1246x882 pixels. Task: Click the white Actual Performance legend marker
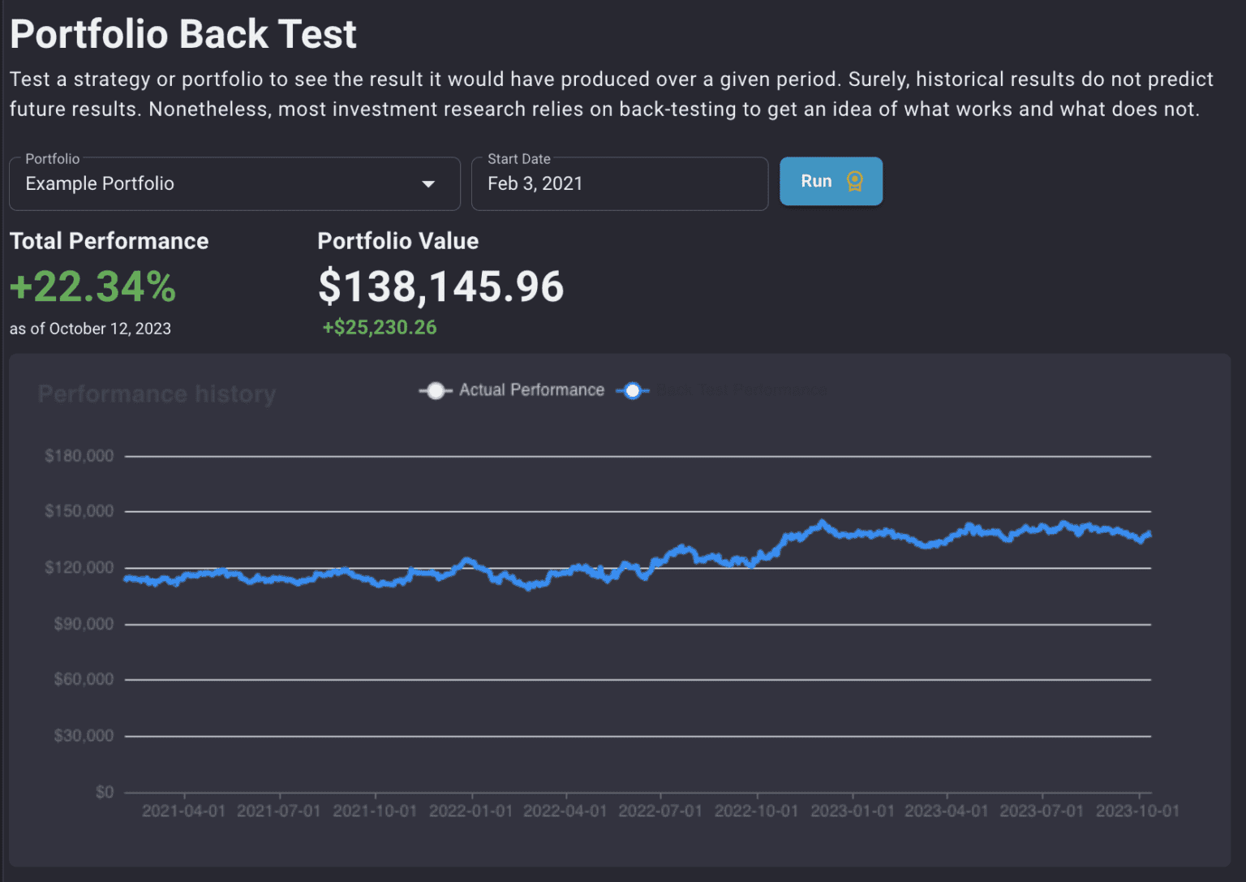click(436, 390)
